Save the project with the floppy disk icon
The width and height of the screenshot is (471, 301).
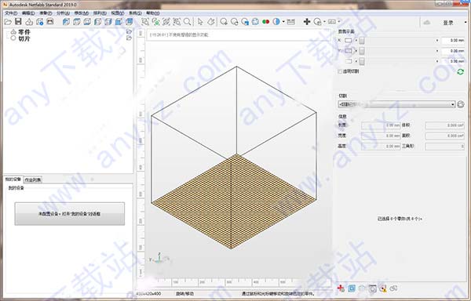point(18,22)
